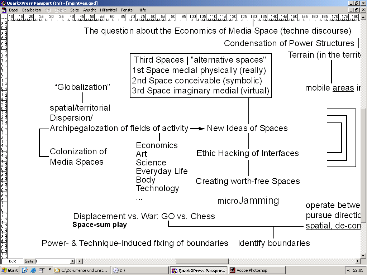Click the vertical scrollbar down arrow

pos(363,256)
